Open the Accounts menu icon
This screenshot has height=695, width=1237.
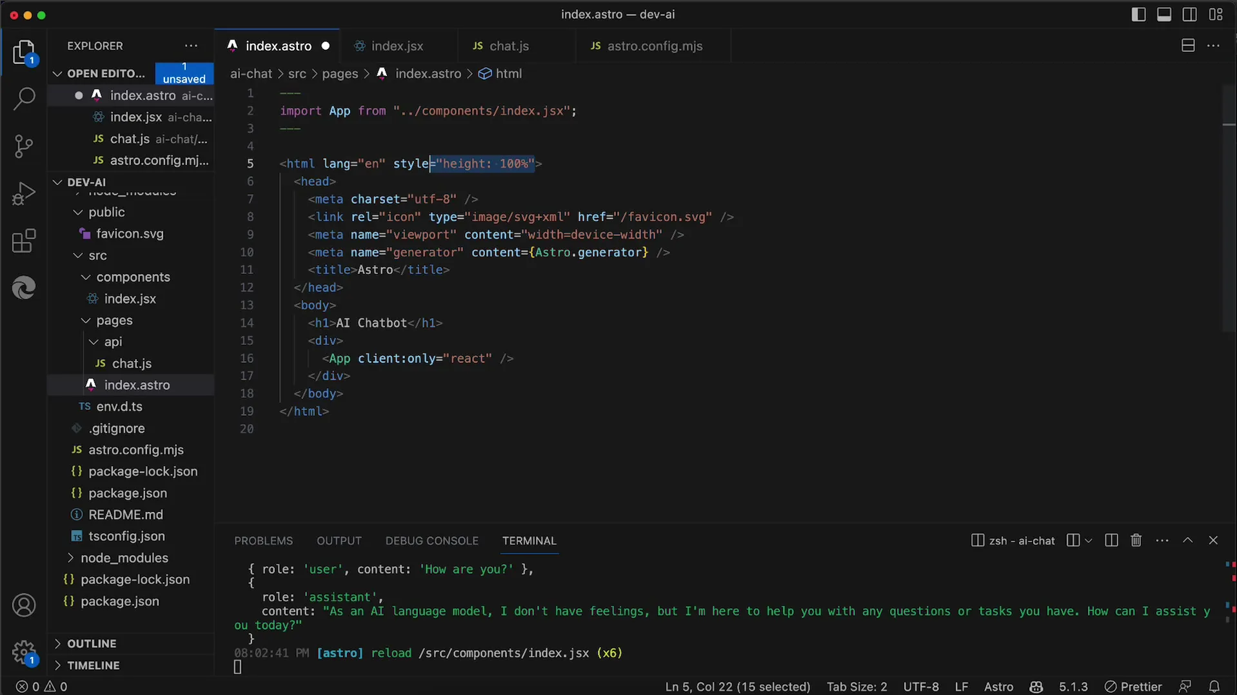(x=24, y=605)
